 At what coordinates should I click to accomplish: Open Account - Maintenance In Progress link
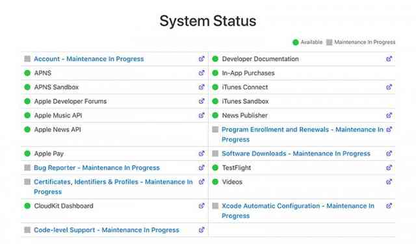[89, 59]
